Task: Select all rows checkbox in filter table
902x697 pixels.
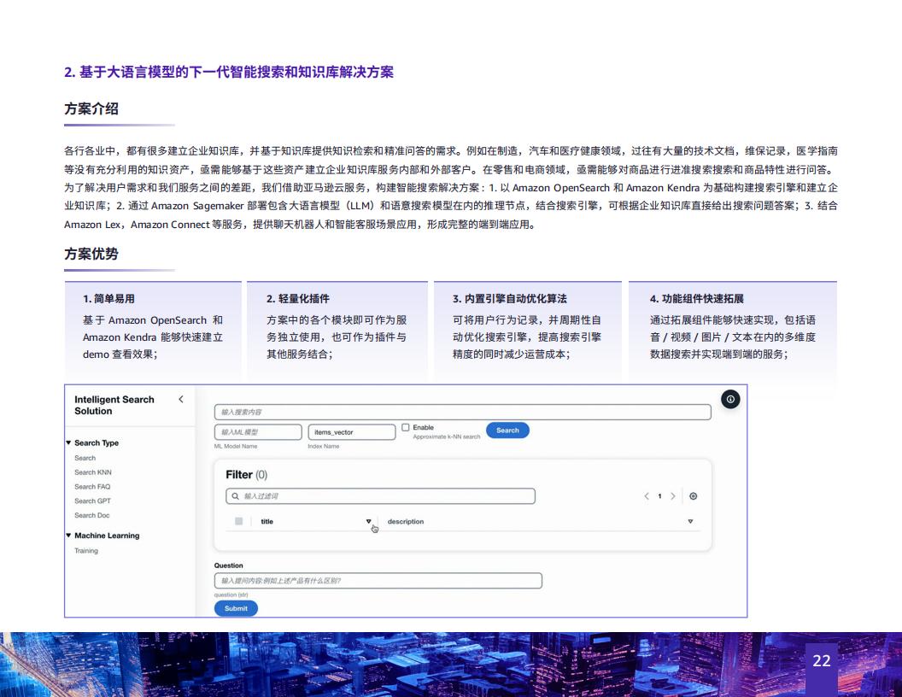Action: click(238, 521)
